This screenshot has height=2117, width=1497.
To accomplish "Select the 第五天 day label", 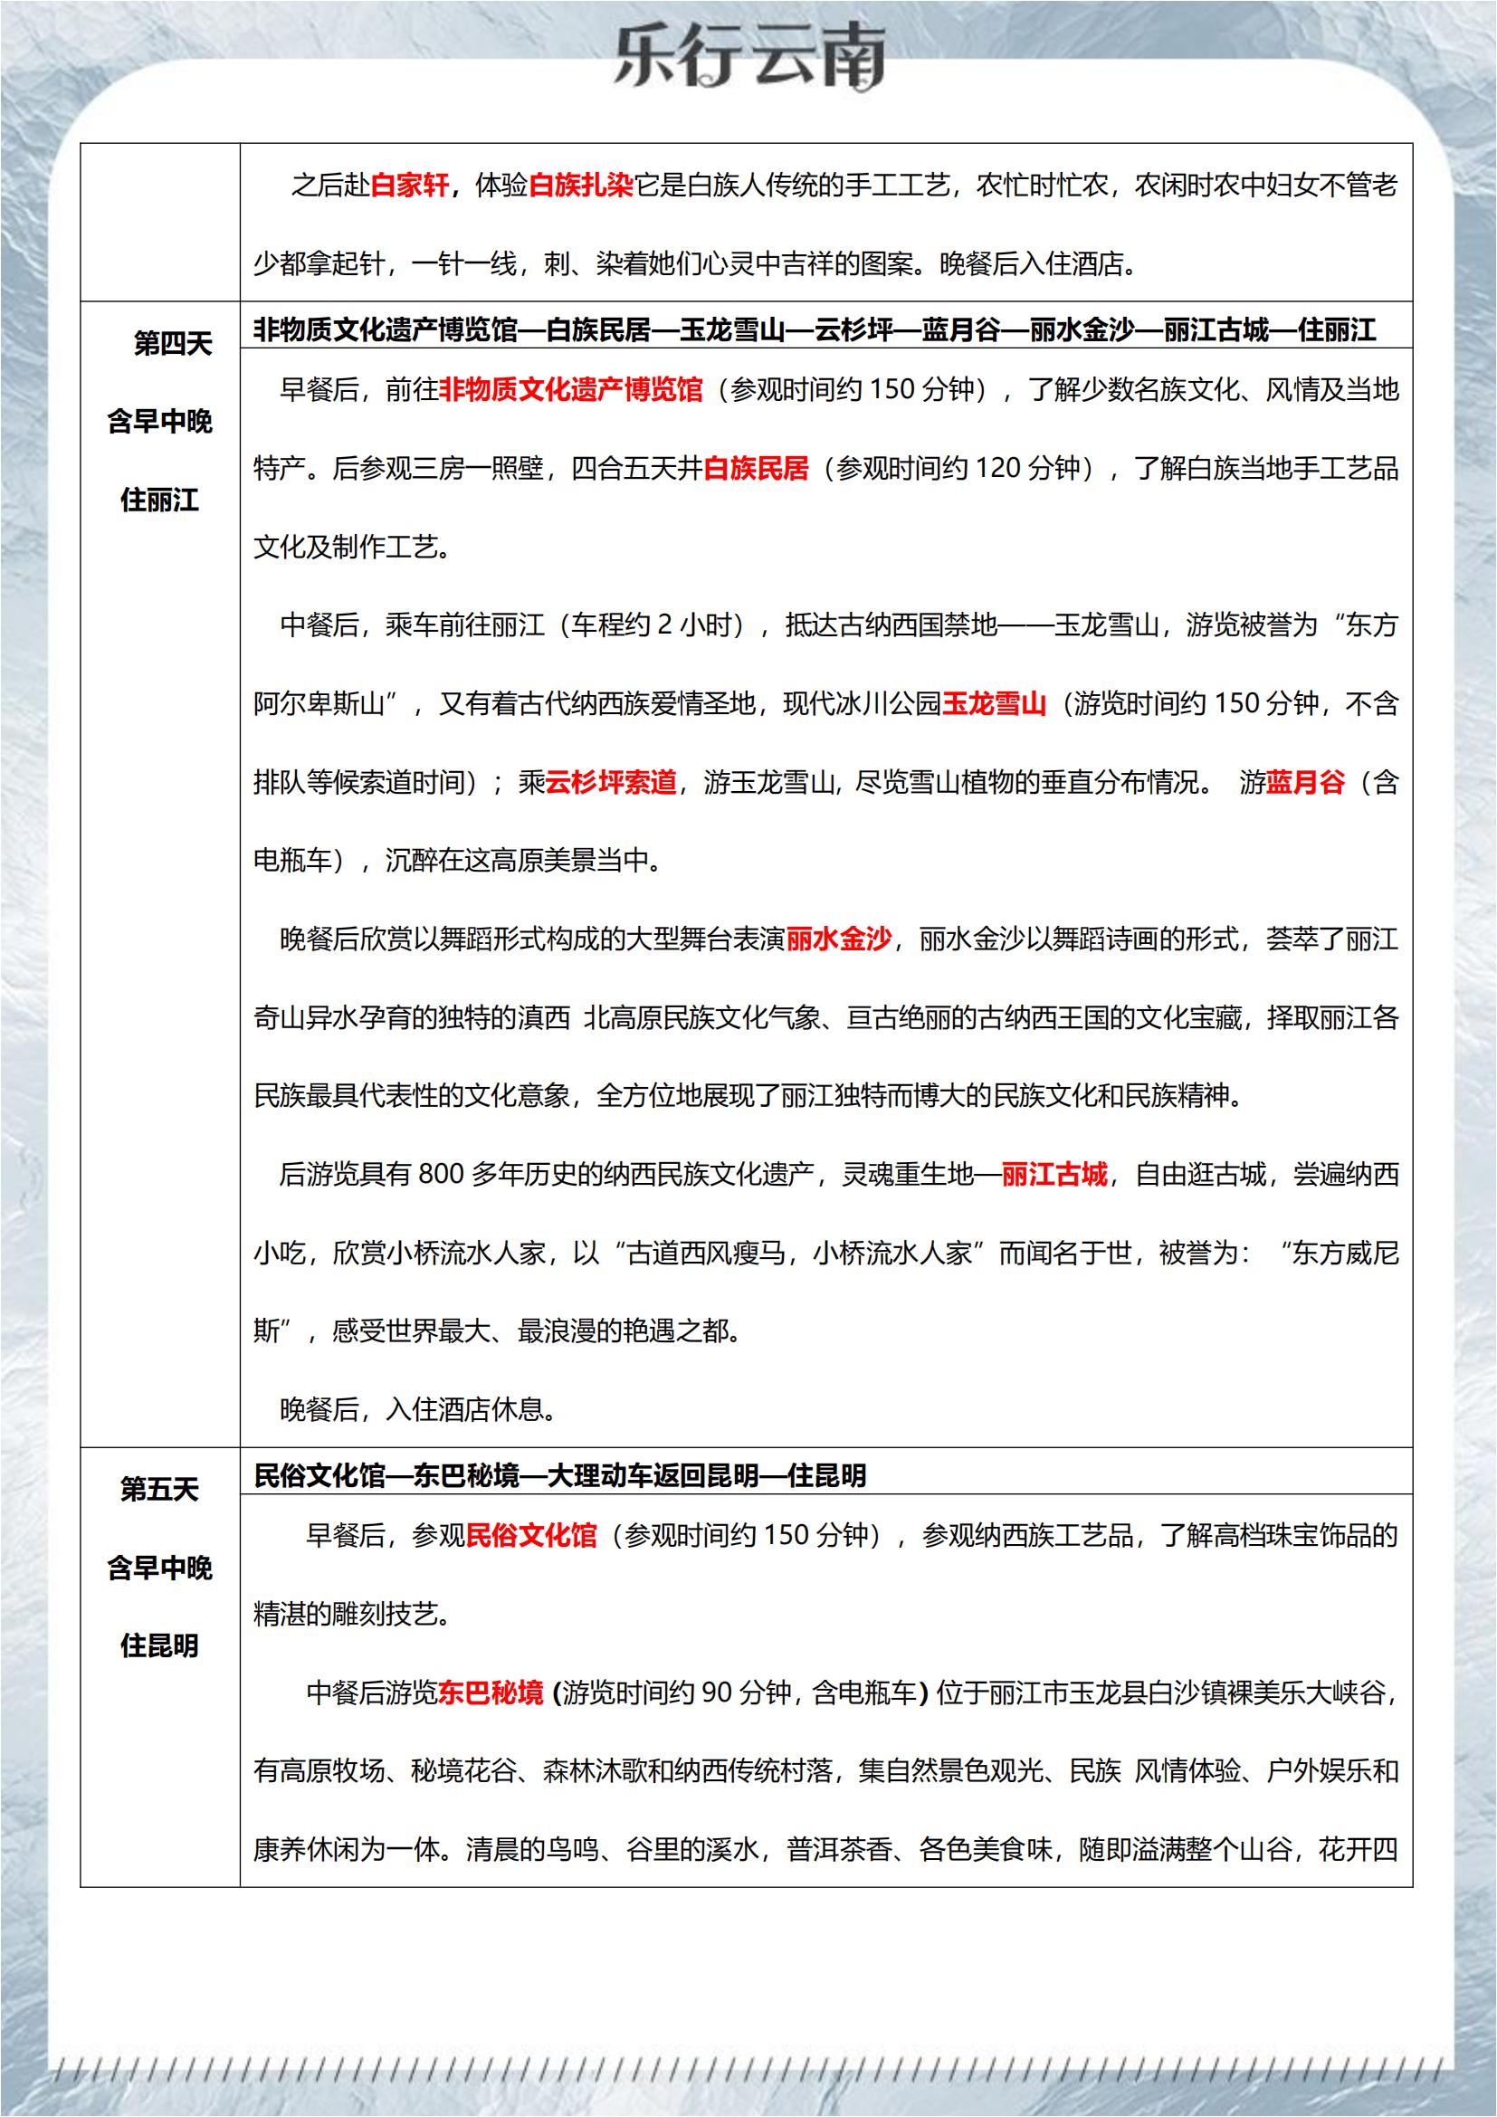I will [160, 1489].
